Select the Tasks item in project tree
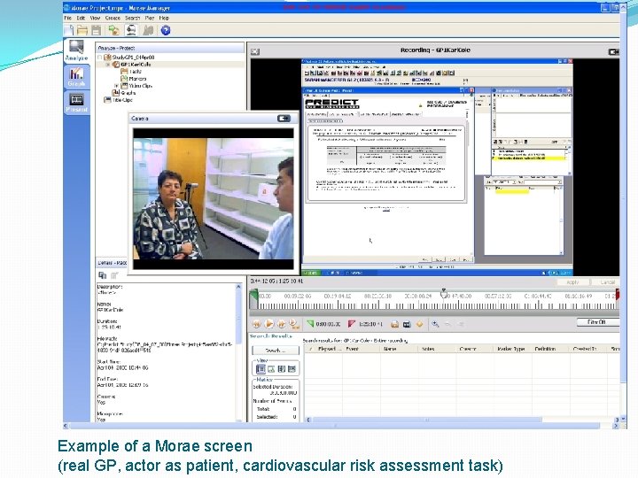The width and height of the screenshot is (638, 478). pos(136,72)
